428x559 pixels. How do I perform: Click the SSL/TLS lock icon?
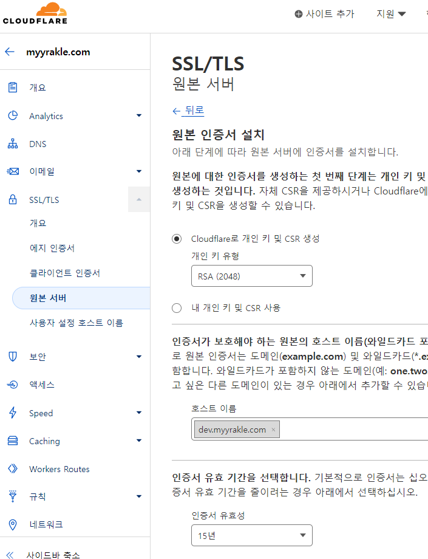pos(13,199)
